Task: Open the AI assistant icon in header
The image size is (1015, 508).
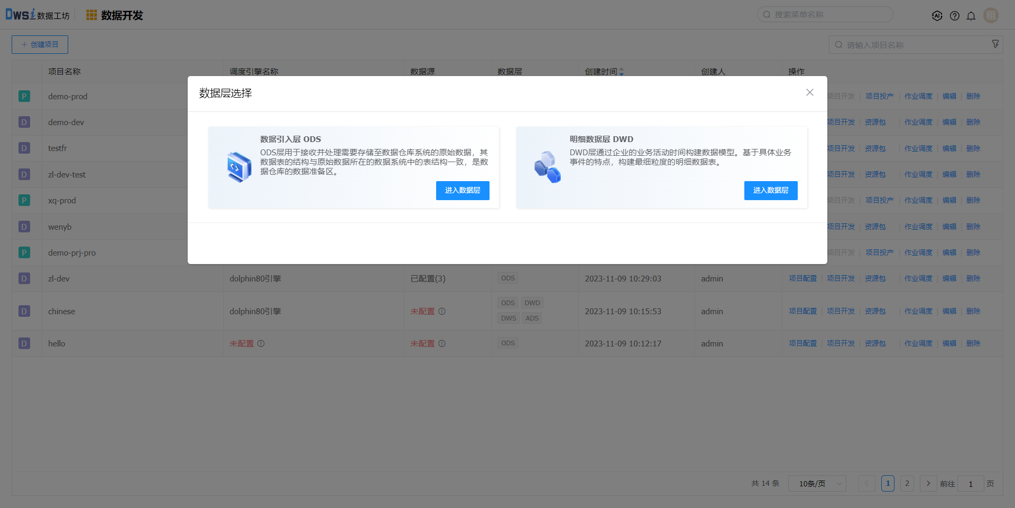Action: (x=937, y=16)
